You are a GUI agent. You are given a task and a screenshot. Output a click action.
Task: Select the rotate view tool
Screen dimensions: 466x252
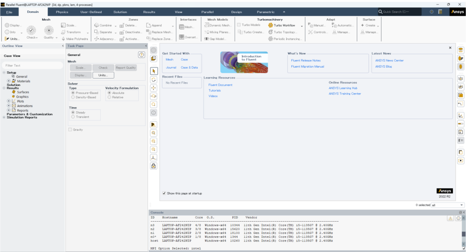154,79
